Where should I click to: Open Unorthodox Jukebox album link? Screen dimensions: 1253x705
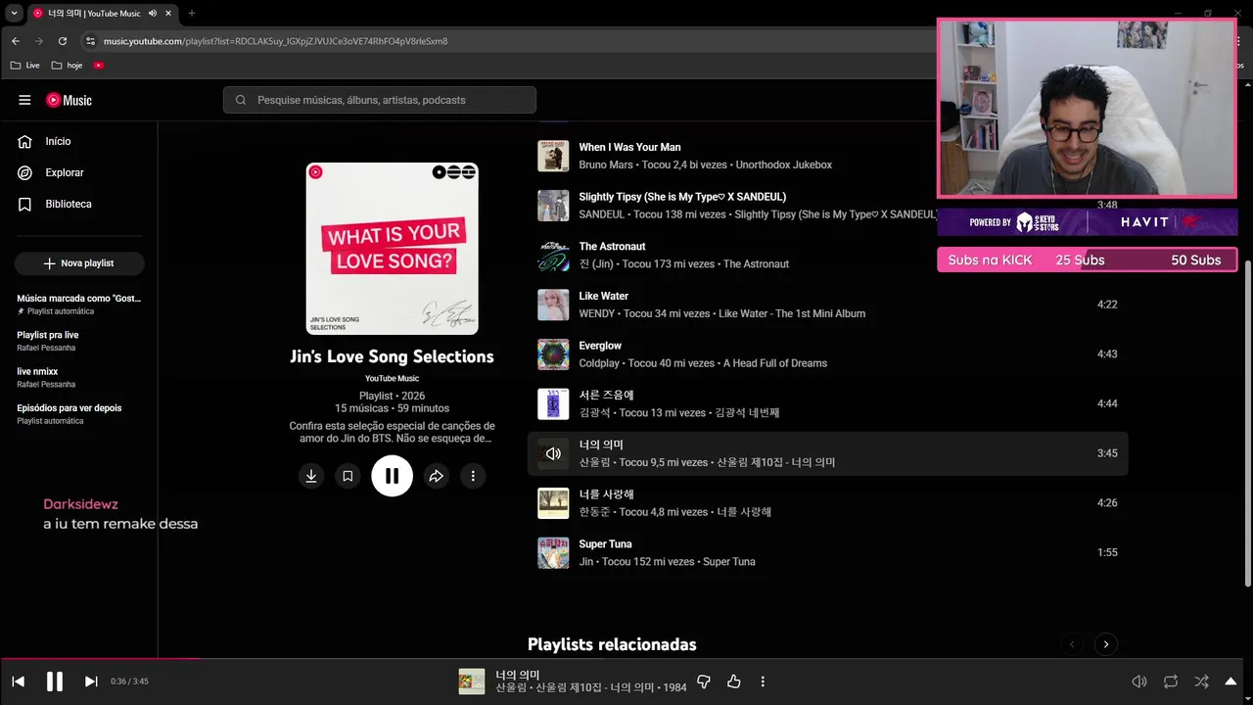click(x=784, y=165)
